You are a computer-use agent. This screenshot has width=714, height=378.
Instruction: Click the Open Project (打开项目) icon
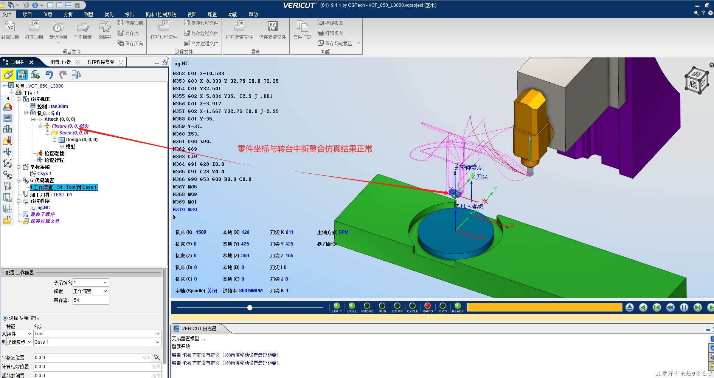click(x=34, y=27)
